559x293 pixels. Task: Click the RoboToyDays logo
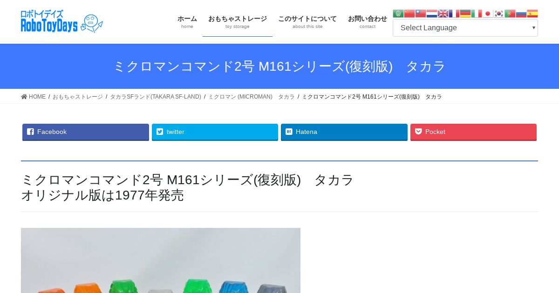click(62, 21)
